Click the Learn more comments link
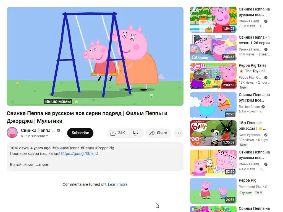 (118, 184)
